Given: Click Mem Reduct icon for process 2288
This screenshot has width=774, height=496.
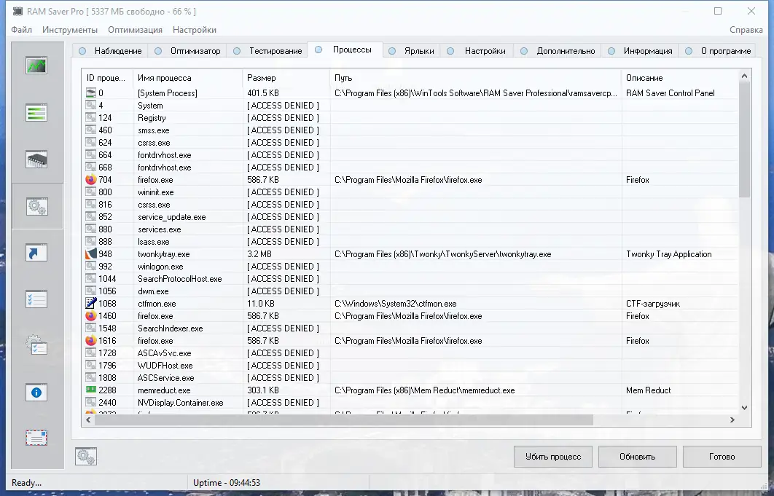Looking at the screenshot, I should point(91,390).
